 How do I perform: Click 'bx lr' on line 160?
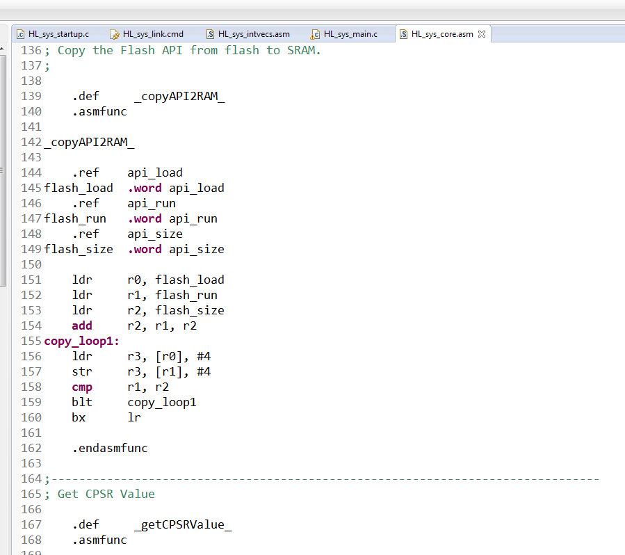pyautogui.click(x=106, y=418)
